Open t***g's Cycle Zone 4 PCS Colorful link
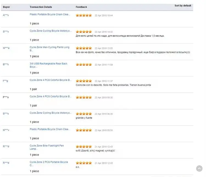206x177 pixels. coord(51,80)
